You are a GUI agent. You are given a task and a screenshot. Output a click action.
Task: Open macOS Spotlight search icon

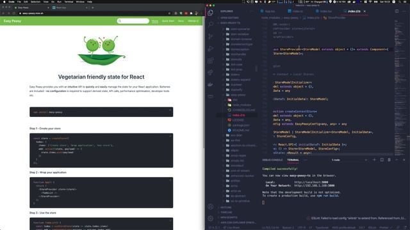pyautogui.click(x=400, y=1)
